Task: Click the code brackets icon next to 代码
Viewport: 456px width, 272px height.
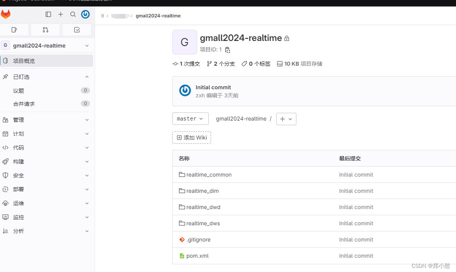Action: coord(5,148)
